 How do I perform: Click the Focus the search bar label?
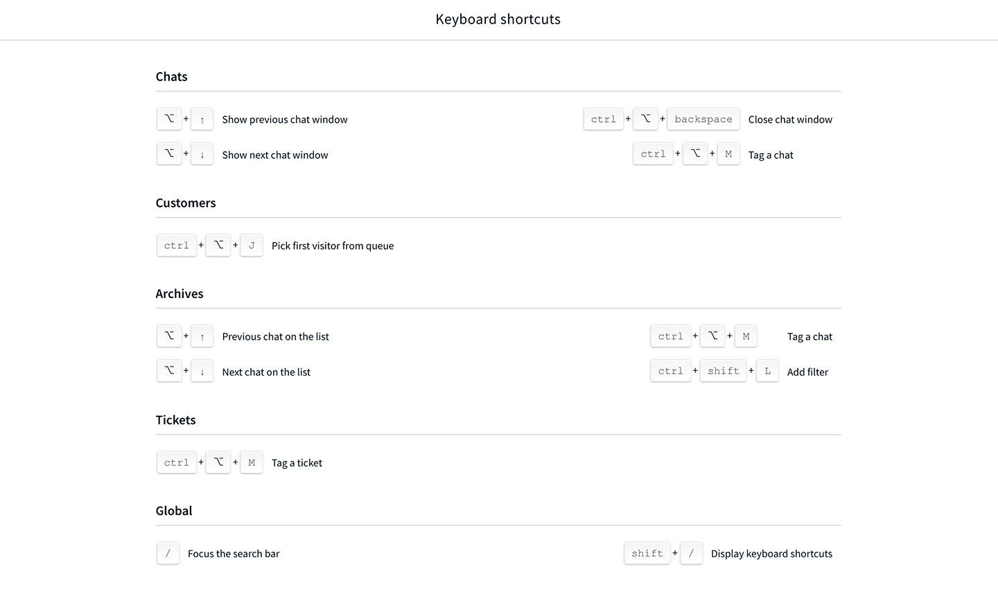coord(234,553)
